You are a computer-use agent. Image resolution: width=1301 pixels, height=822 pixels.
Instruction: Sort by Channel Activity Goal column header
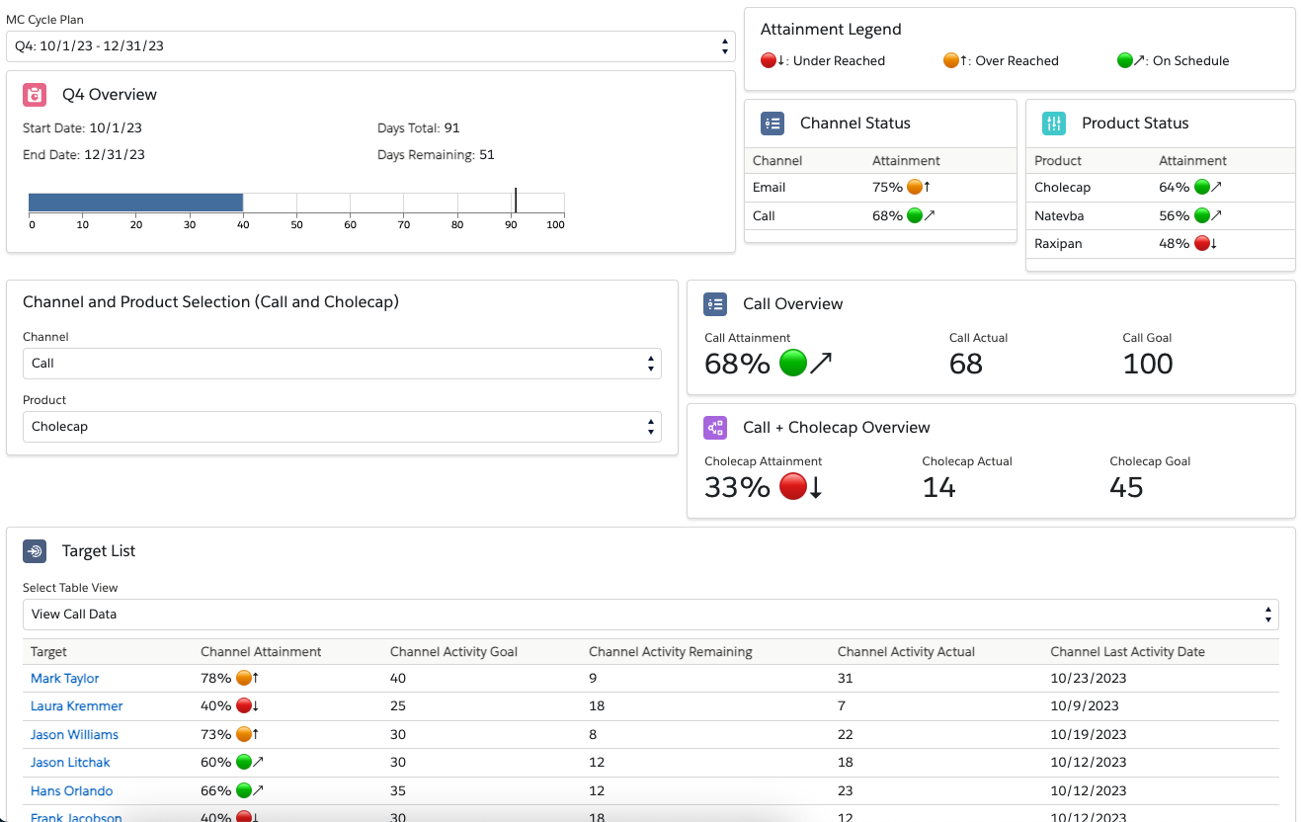(453, 652)
